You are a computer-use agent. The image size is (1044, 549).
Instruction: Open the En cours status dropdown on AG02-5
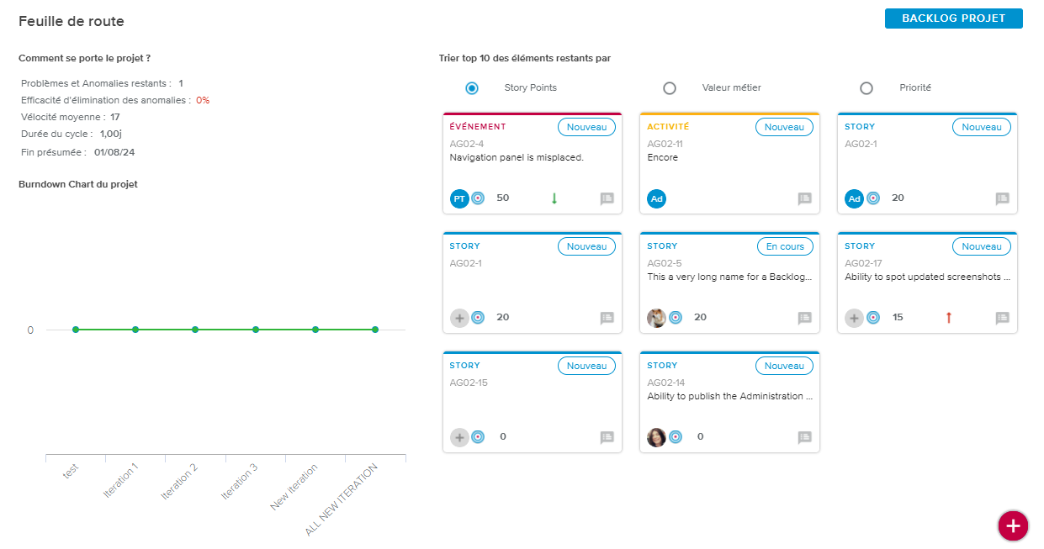point(784,246)
